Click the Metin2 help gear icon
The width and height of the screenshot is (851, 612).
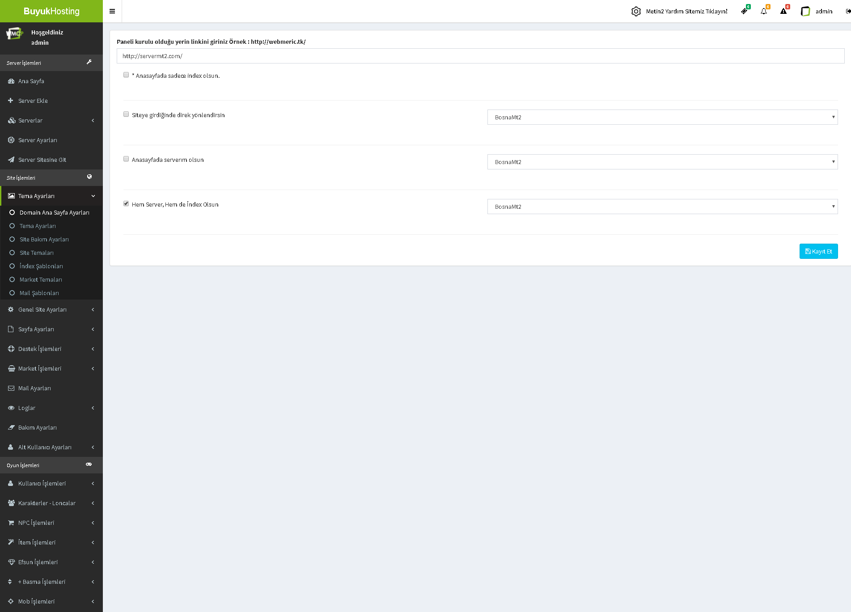point(636,11)
